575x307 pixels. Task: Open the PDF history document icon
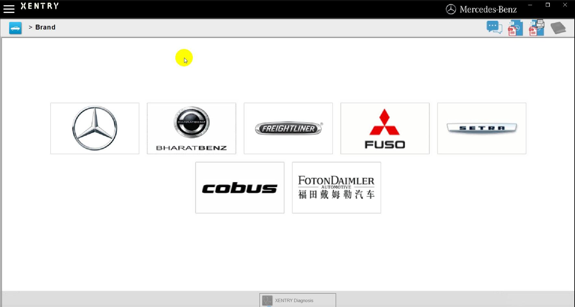[x=515, y=28]
